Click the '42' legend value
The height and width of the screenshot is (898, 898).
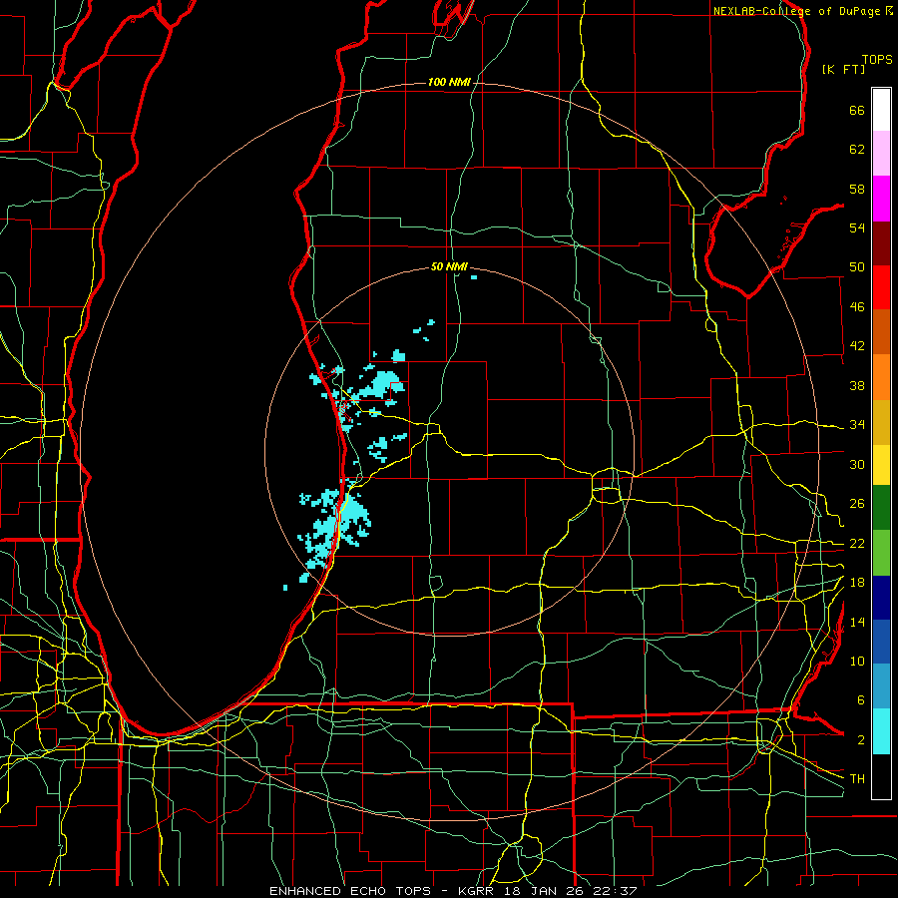[x=857, y=346]
